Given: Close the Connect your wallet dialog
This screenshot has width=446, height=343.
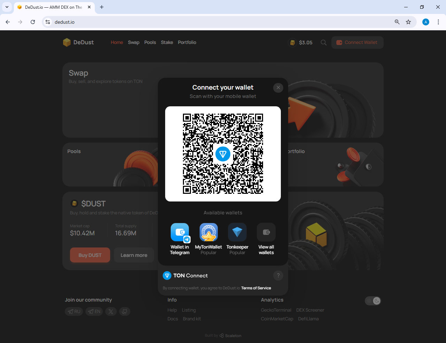Looking at the screenshot, I should pyautogui.click(x=278, y=87).
